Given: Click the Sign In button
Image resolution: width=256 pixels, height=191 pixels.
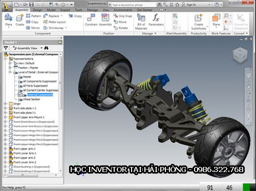Looking at the screenshot, I should (x=188, y=5).
